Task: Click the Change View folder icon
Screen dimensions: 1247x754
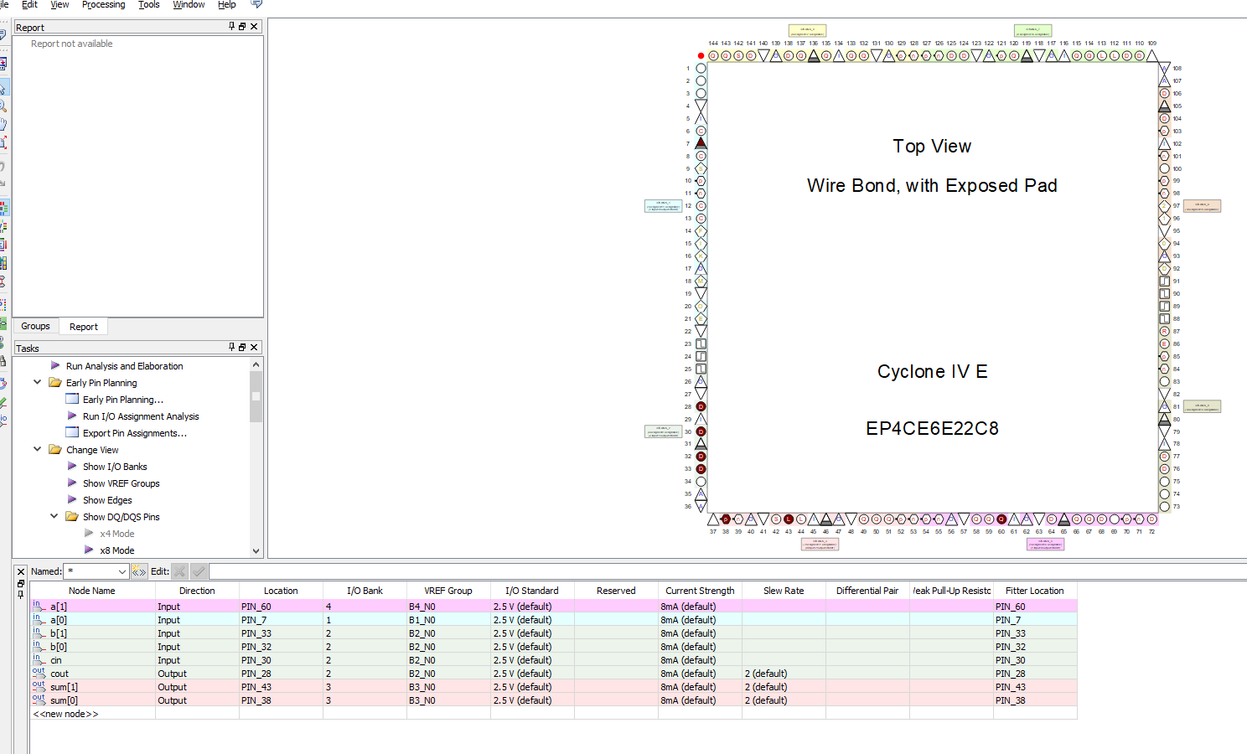Action: pos(55,450)
